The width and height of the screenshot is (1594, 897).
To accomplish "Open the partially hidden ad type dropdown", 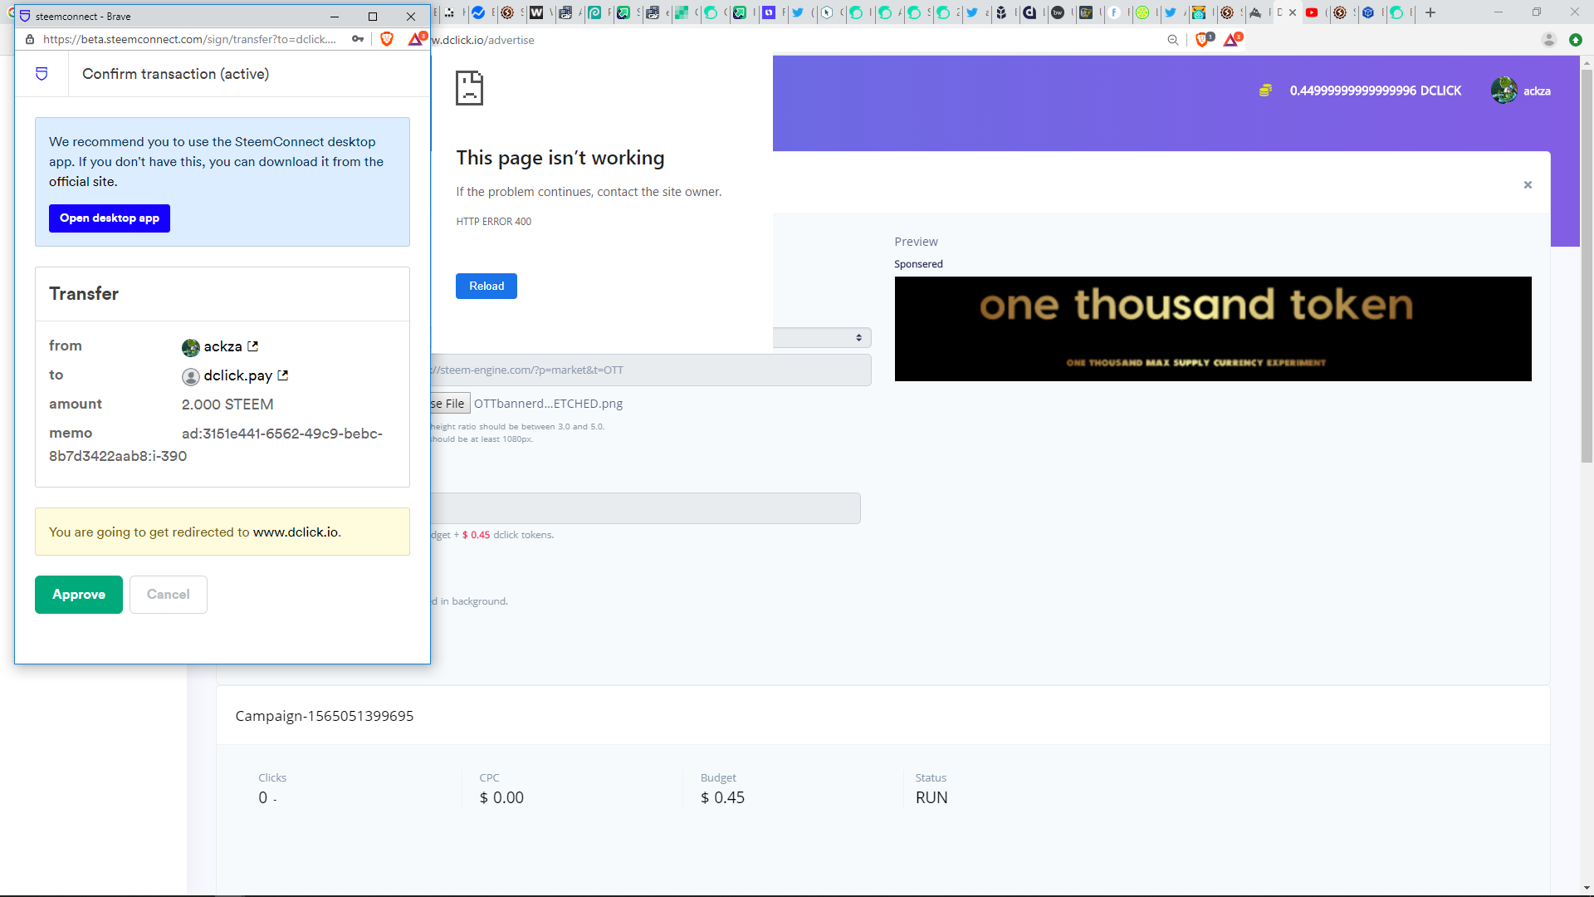I will [x=822, y=338].
